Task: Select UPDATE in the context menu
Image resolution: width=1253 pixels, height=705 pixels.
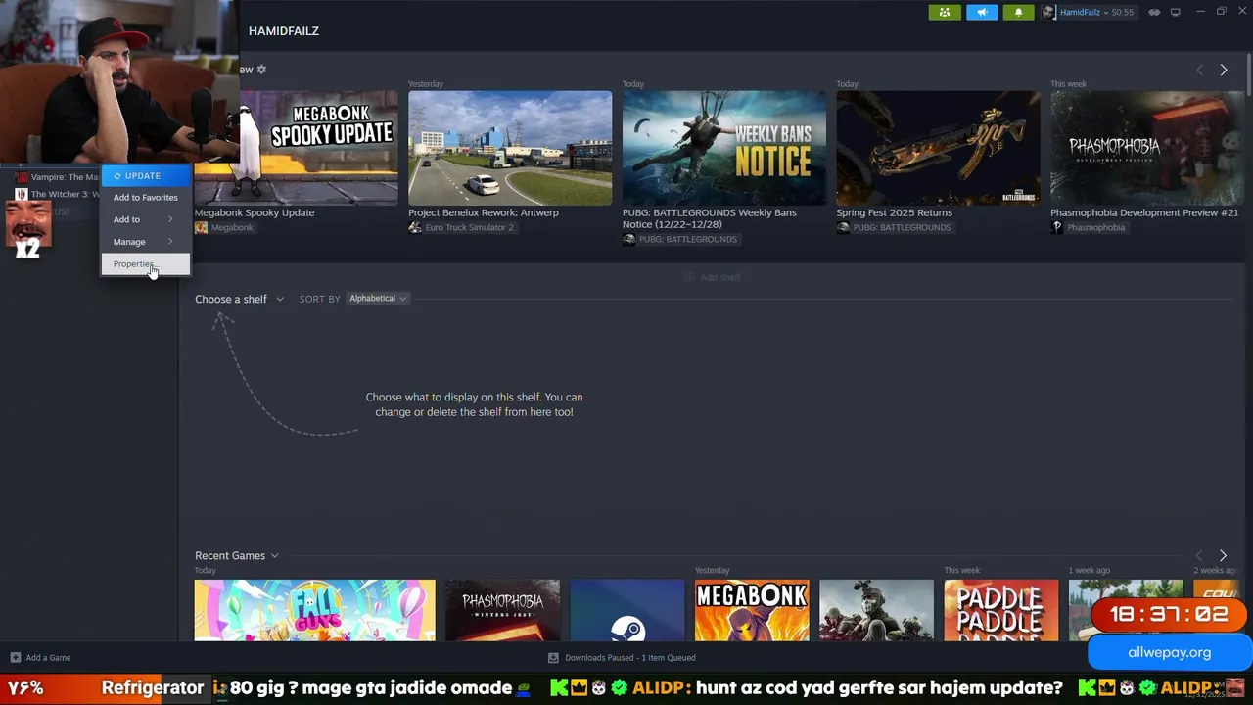Action: [146, 176]
